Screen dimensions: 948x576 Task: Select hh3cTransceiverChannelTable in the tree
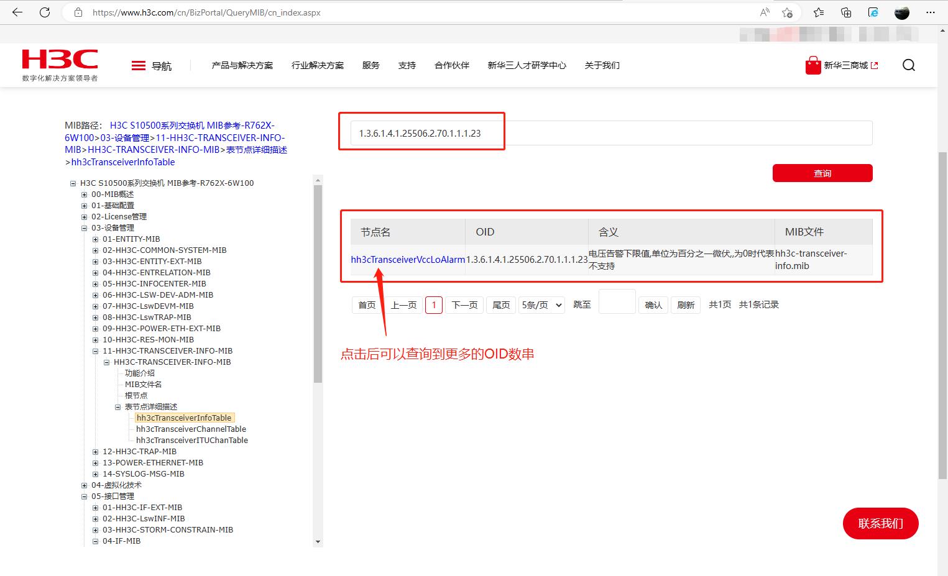pos(191,429)
